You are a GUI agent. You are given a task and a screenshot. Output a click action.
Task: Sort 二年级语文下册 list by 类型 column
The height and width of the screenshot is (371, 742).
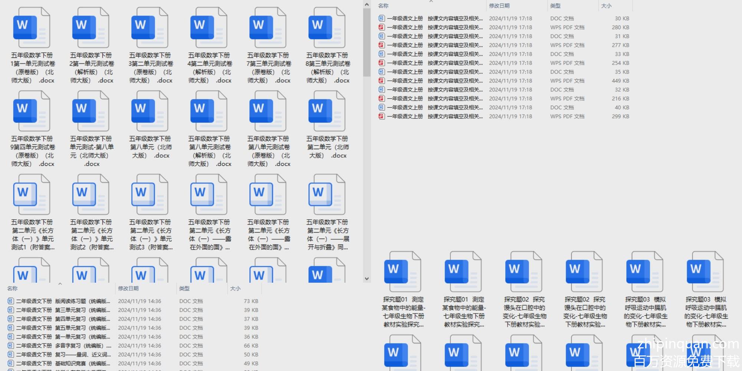point(184,289)
